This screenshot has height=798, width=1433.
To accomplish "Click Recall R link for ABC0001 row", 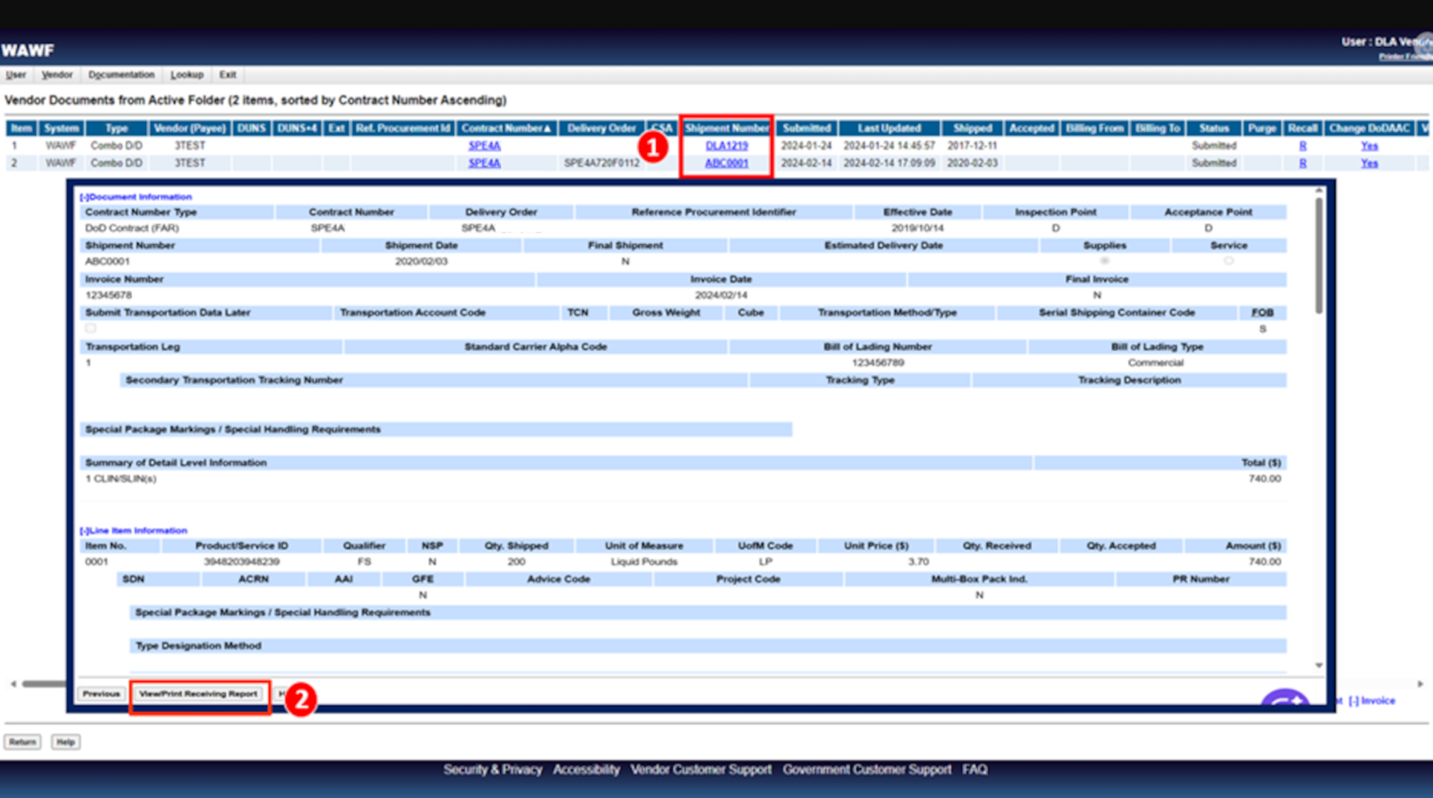I will coord(1302,163).
